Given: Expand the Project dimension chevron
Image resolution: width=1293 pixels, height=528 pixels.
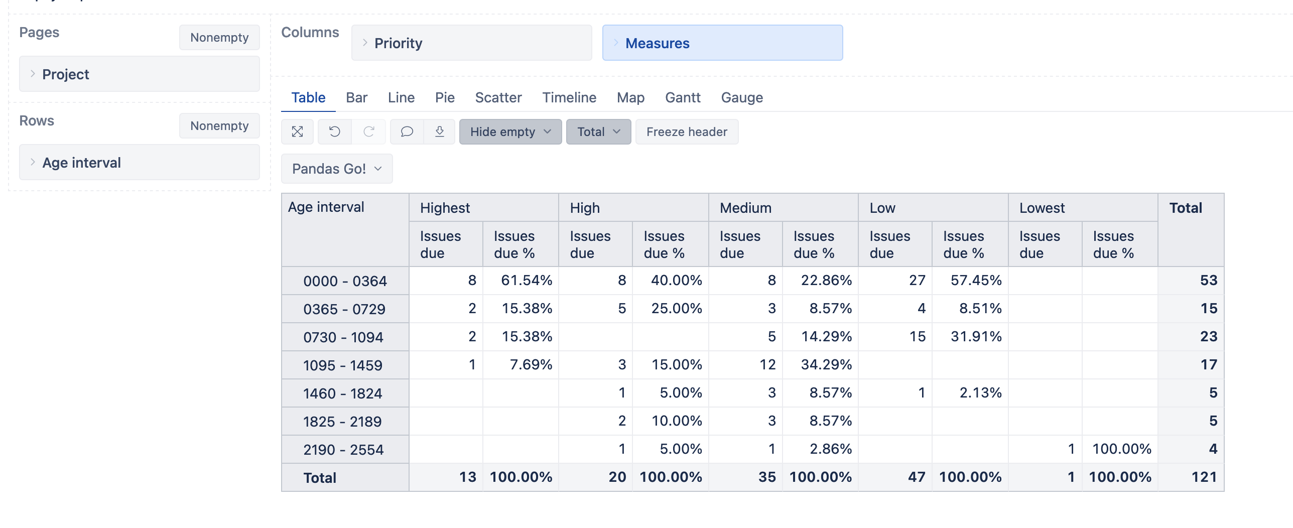Looking at the screenshot, I should 33,74.
